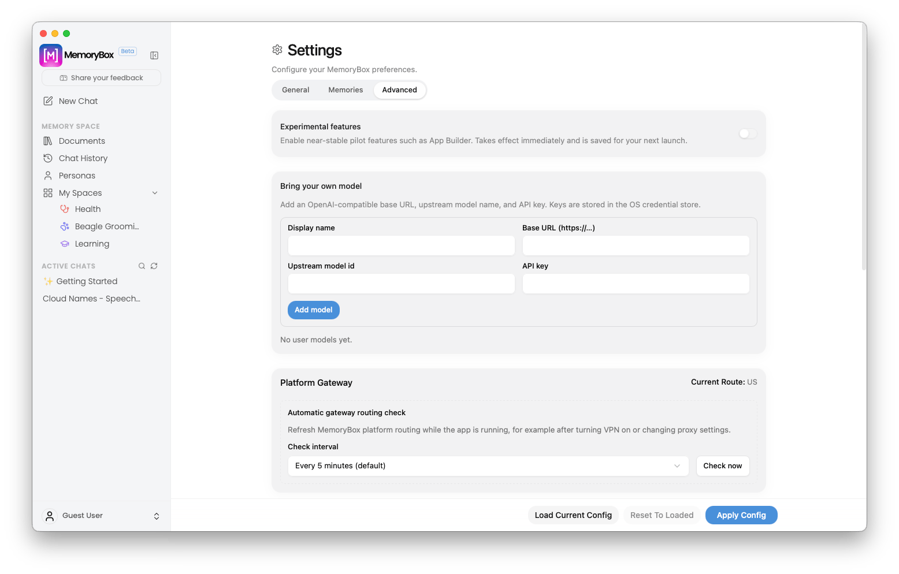Click the Chat History clock icon

click(x=48, y=158)
